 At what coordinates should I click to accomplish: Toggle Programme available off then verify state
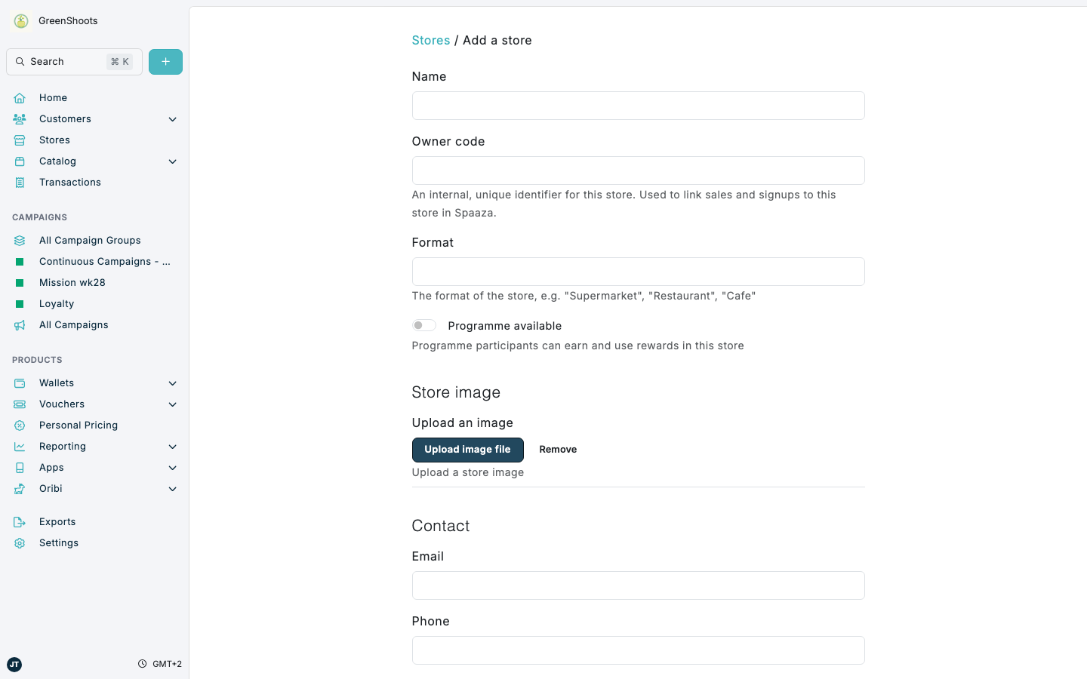tap(423, 324)
